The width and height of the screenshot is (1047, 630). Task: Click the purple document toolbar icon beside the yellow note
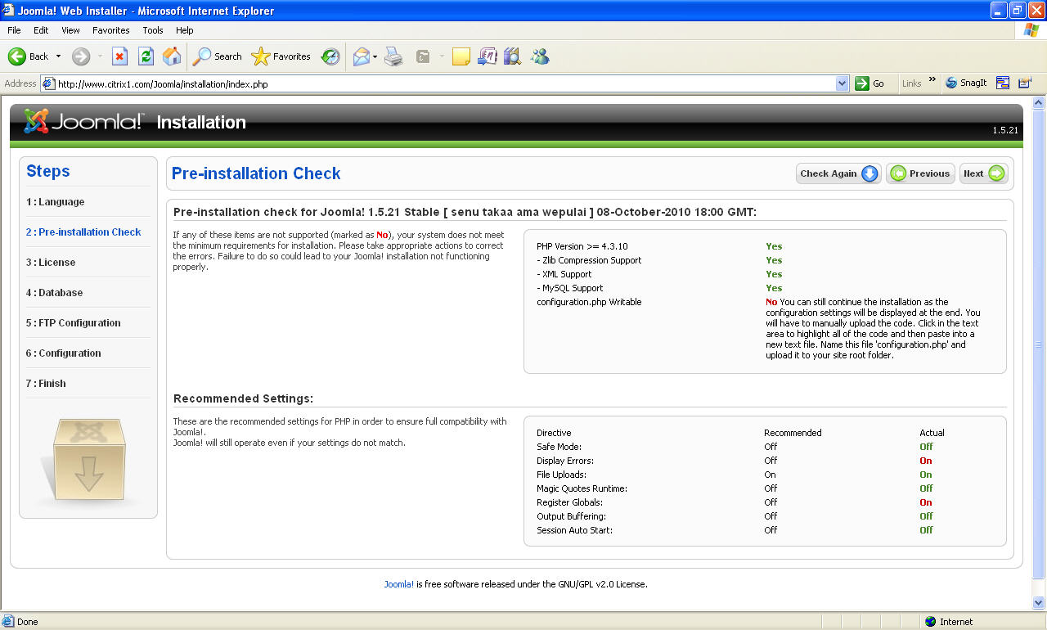[x=487, y=56]
